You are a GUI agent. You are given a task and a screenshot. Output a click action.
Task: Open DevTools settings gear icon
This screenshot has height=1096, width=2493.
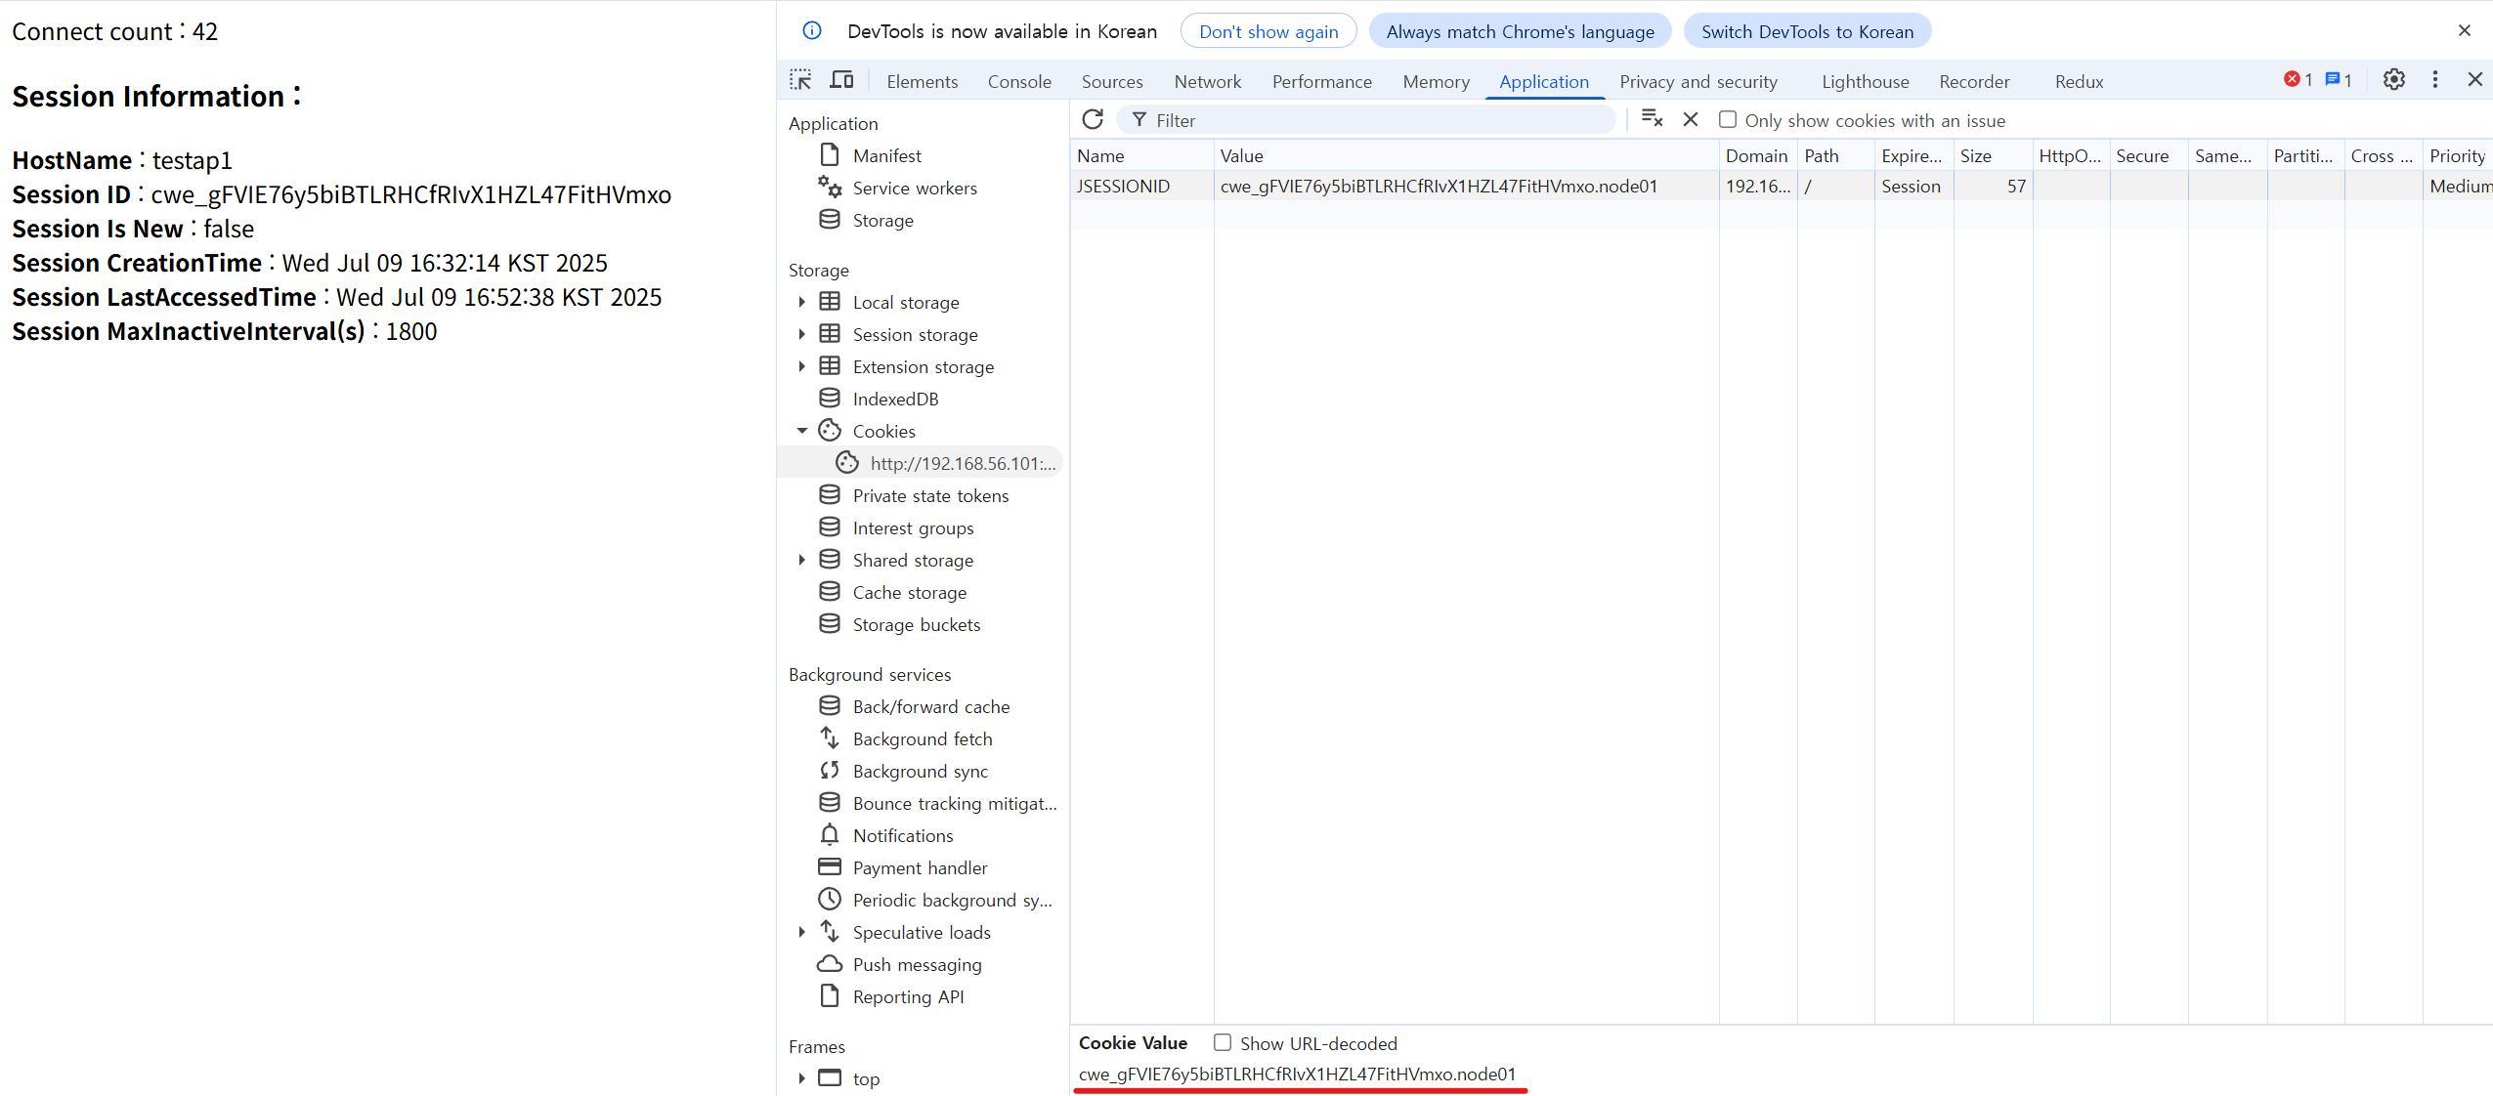(2393, 80)
